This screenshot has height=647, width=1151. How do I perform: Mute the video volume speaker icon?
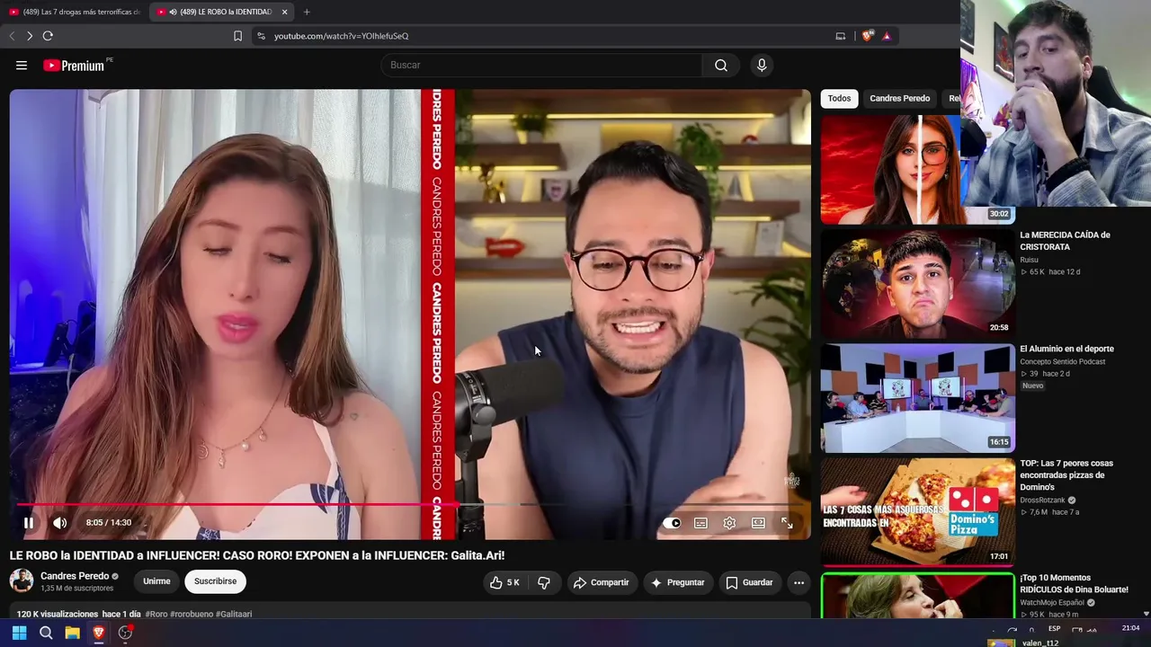[x=59, y=523]
